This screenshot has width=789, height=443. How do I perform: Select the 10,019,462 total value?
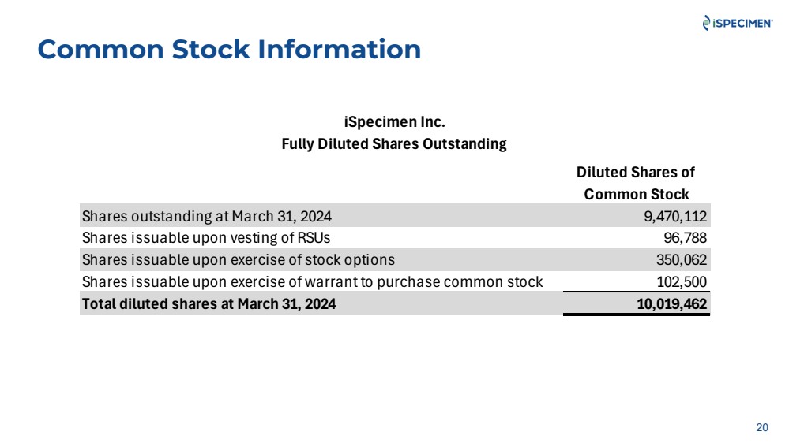click(x=672, y=303)
